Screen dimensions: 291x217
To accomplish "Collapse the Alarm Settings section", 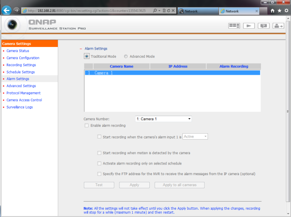I will (x=80, y=49).
